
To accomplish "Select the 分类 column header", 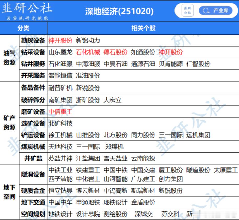I will tap(23, 28).
